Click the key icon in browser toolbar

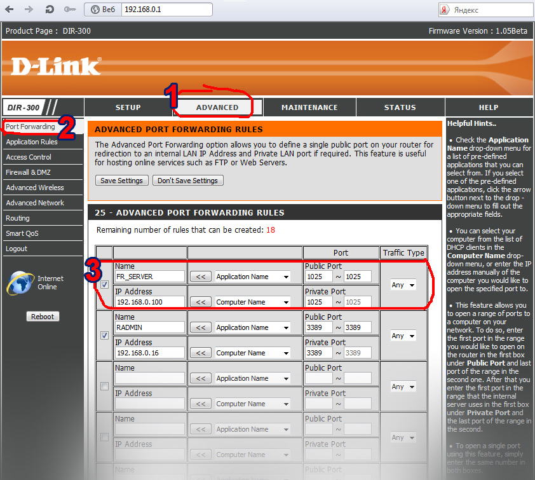coord(70,10)
